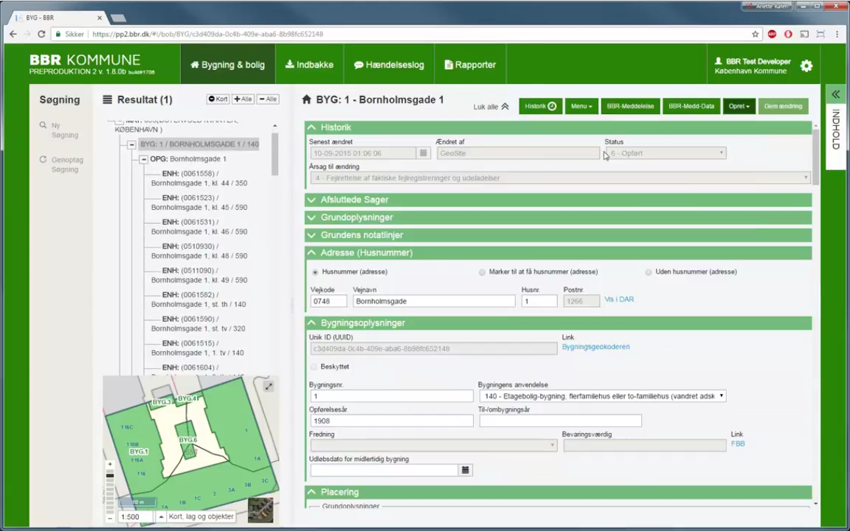Open the Opret dropdown button

[739, 106]
